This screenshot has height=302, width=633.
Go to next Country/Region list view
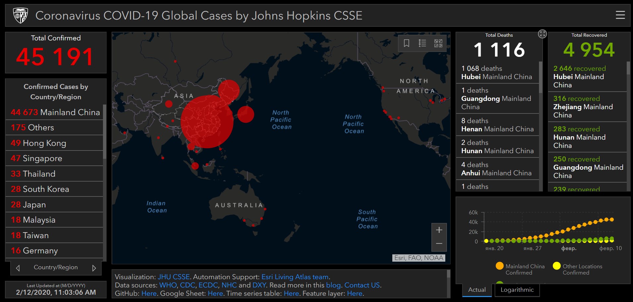pyautogui.click(x=94, y=268)
